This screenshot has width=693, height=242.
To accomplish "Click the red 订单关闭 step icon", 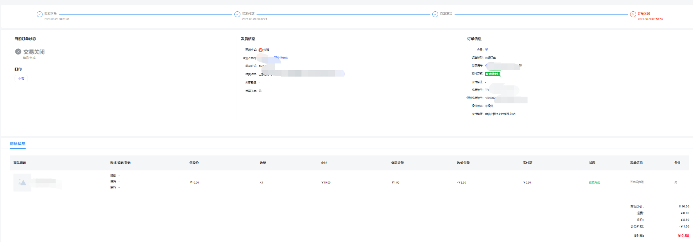I will tap(633, 14).
